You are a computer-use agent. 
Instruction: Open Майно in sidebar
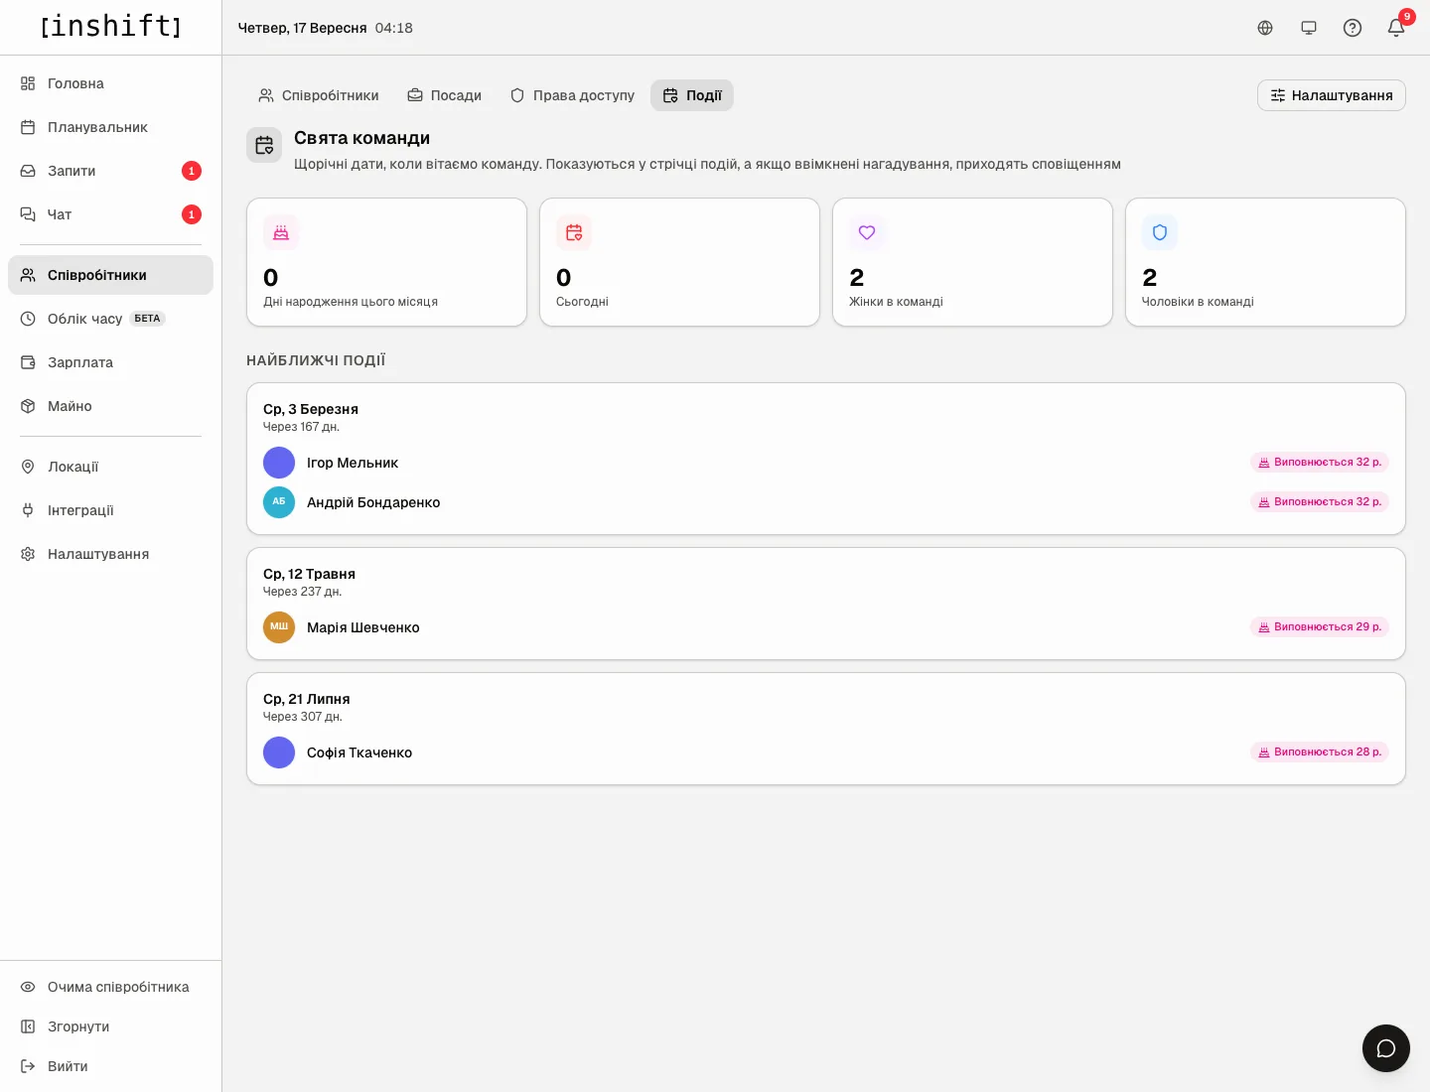point(110,406)
